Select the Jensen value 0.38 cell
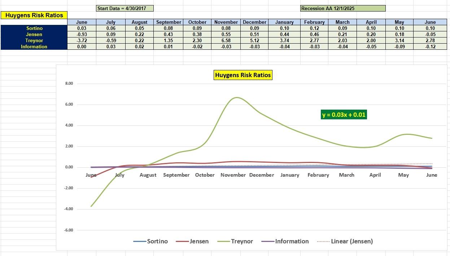Screen dimensions: 450x256 [197, 34]
